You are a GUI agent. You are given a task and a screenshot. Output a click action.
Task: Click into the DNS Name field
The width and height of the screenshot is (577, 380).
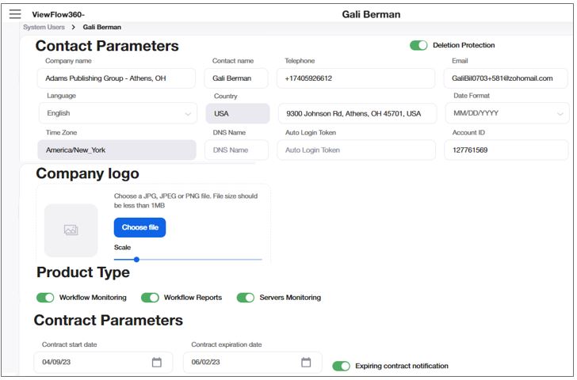coord(237,150)
